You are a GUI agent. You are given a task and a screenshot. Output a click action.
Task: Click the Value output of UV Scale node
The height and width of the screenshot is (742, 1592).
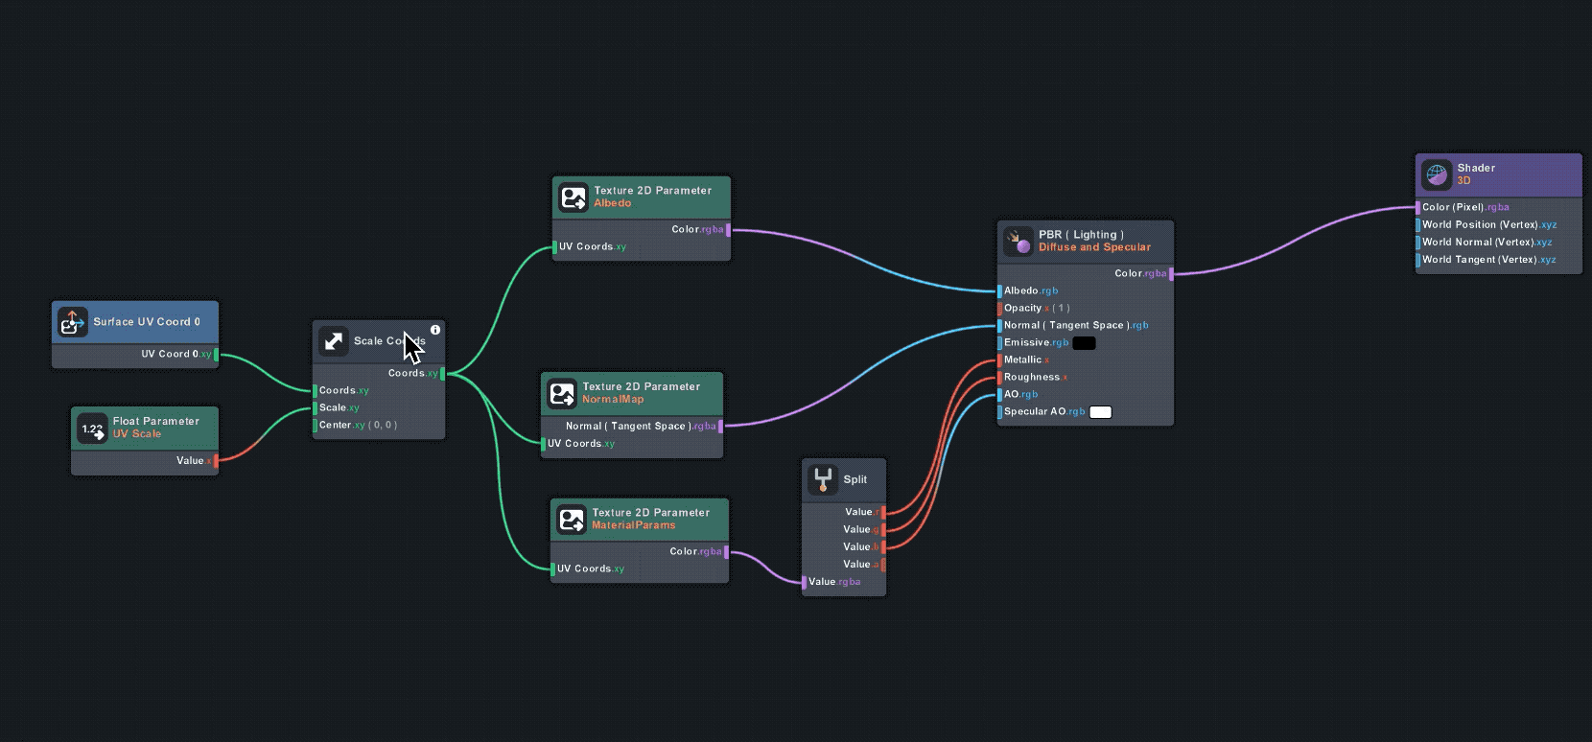click(216, 461)
